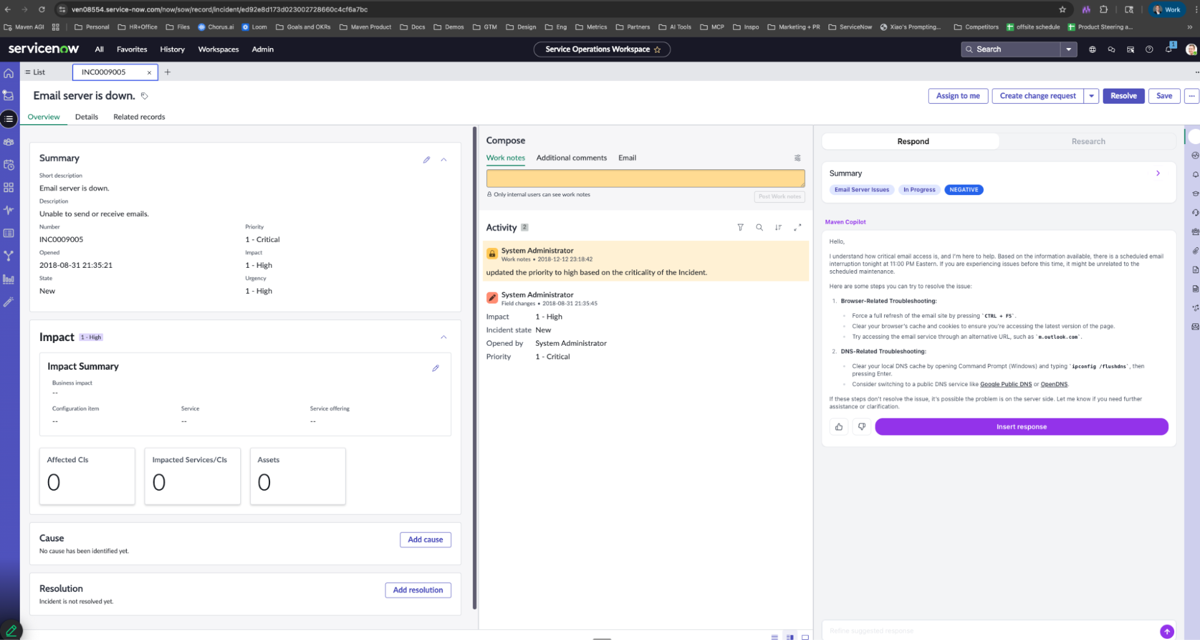Expand Activity stream to full view

tap(797, 228)
